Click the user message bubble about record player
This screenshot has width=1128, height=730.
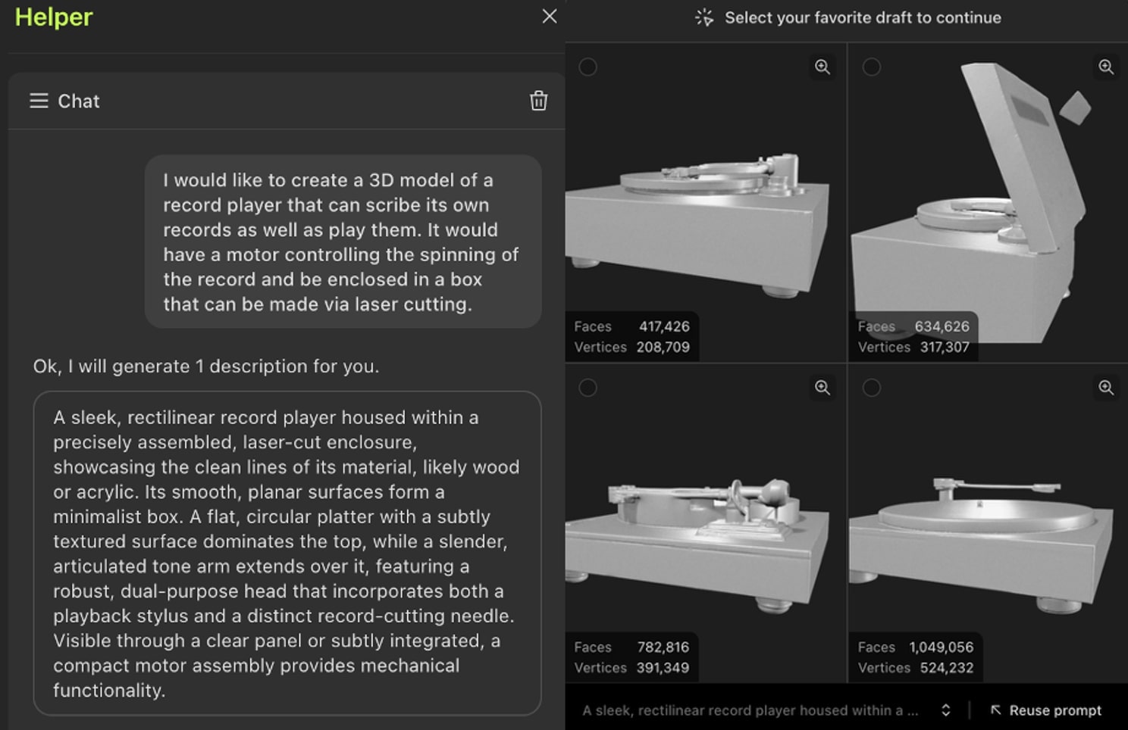pos(343,242)
